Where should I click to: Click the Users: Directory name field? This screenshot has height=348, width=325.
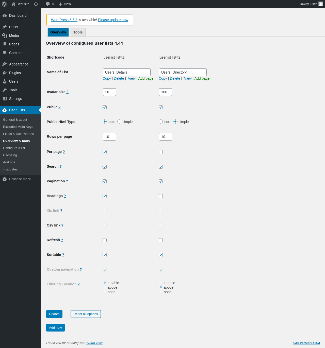(x=183, y=72)
